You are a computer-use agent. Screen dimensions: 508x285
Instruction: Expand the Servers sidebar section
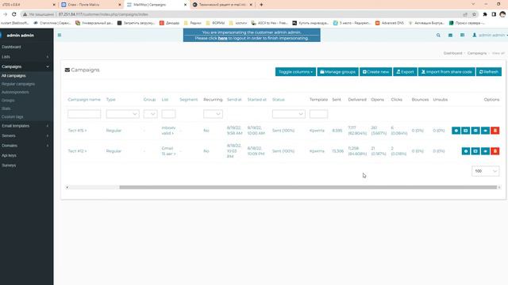point(26,135)
